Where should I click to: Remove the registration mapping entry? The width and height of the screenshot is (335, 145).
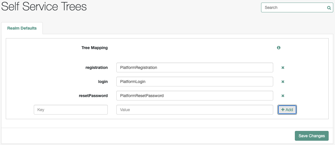pyautogui.click(x=283, y=68)
